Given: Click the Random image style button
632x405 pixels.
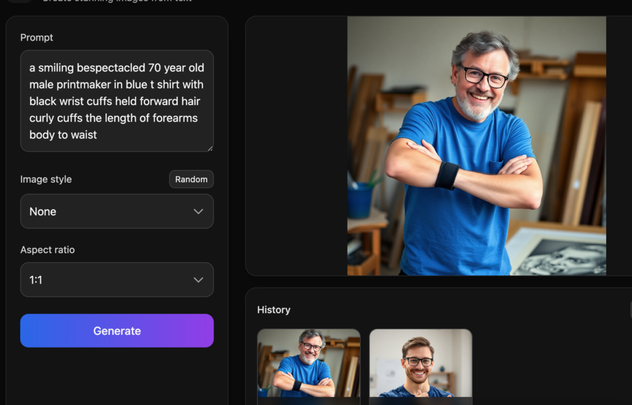Looking at the screenshot, I should click(191, 179).
